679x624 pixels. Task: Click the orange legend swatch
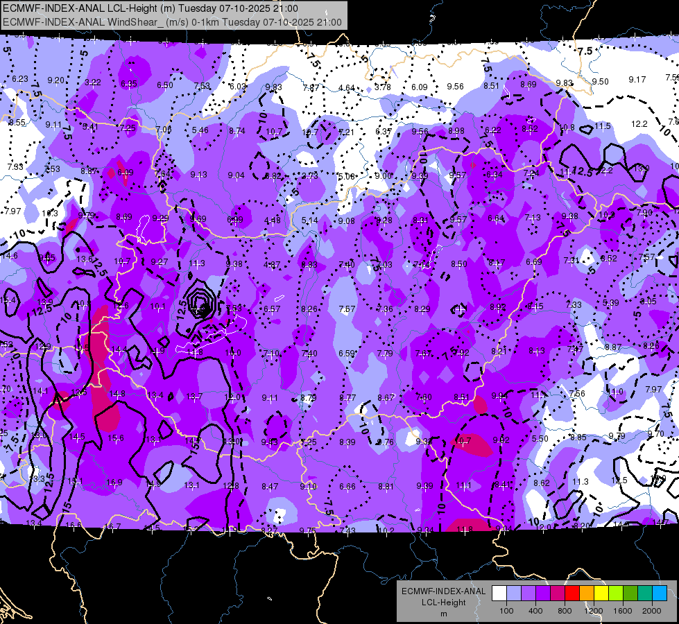(x=587, y=593)
